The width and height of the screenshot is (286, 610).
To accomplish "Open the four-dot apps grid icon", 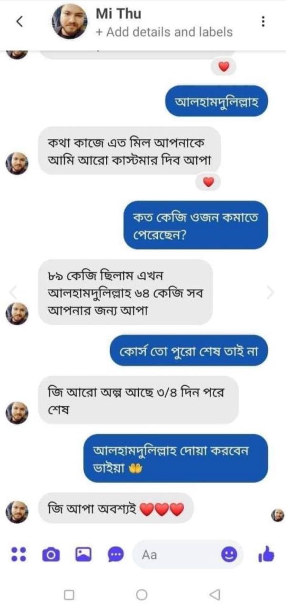I will tap(18, 554).
